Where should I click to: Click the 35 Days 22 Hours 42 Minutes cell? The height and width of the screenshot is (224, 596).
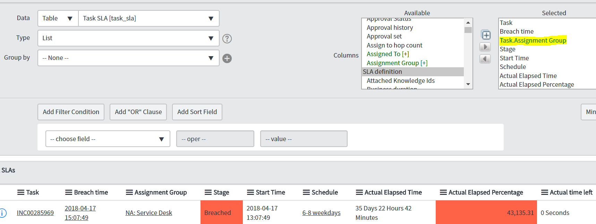point(383,213)
